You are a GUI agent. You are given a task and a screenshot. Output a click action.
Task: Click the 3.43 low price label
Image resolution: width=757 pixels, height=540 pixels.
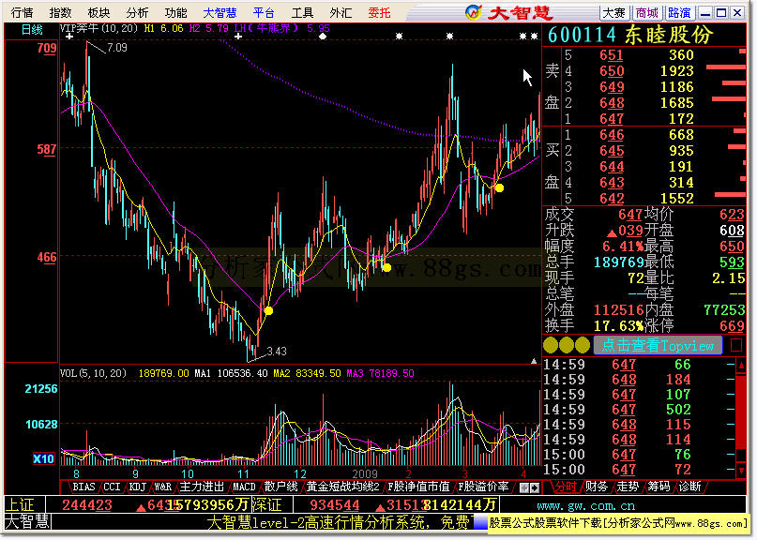coord(277,352)
